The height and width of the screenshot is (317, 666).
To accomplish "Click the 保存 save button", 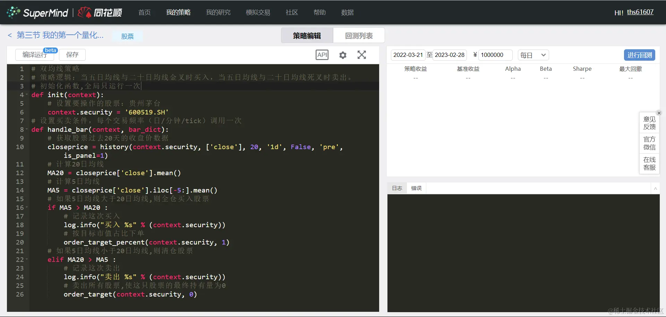I will (72, 55).
